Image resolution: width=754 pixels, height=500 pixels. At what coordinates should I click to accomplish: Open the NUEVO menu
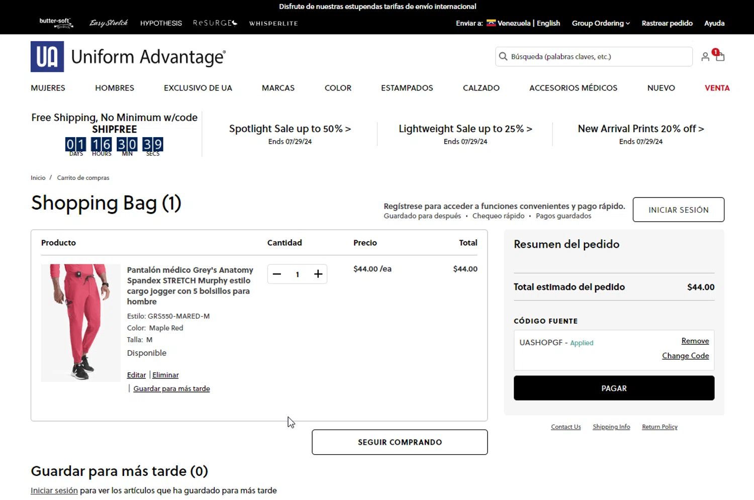point(661,88)
